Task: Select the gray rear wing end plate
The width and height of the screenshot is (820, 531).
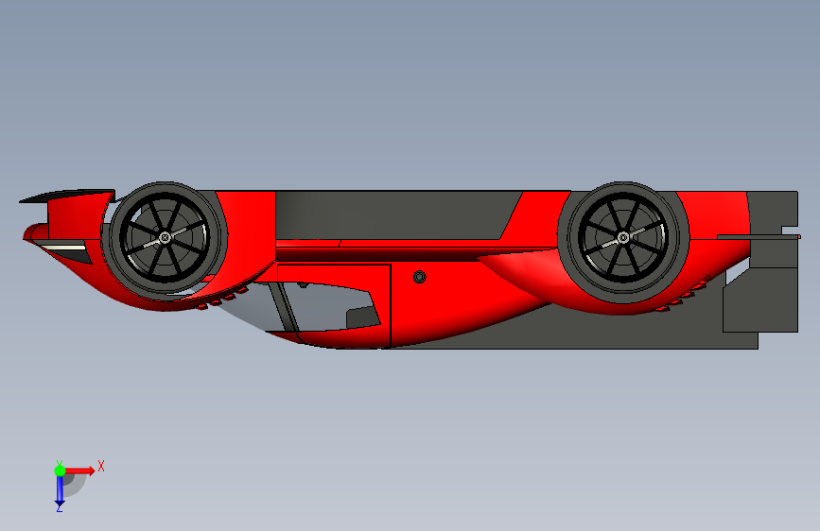Action: point(761,300)
